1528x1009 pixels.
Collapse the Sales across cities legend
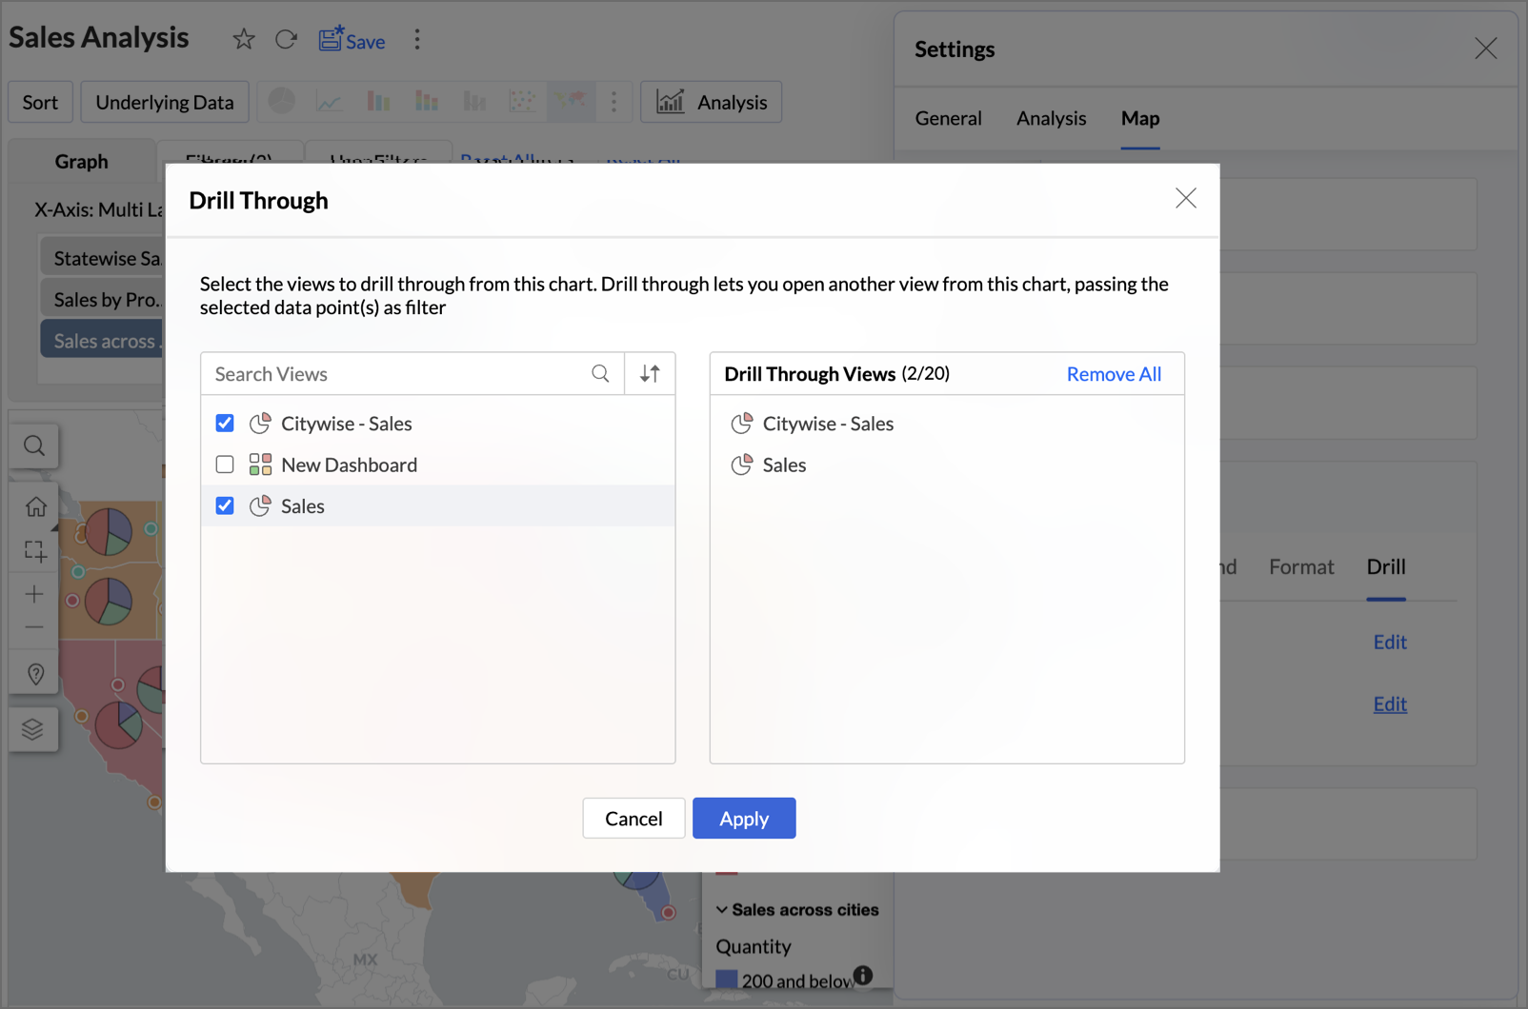point(722,910)
